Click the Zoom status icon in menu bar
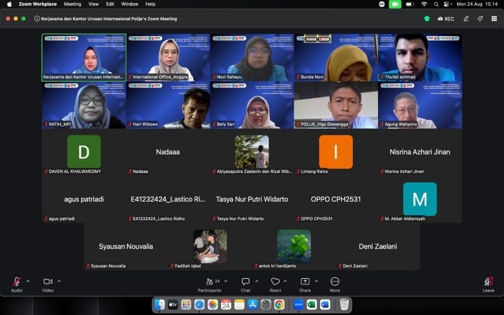The width and height of the screenshot is (504, 315). click(382, 4)
